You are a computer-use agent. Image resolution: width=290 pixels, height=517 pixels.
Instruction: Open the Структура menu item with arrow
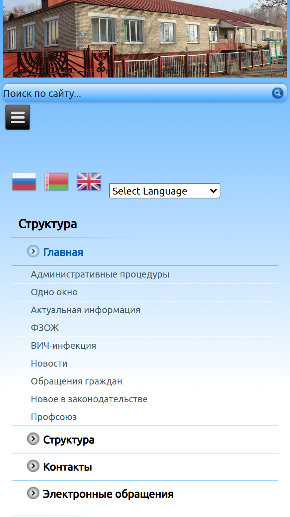click(x=69, y=440)
